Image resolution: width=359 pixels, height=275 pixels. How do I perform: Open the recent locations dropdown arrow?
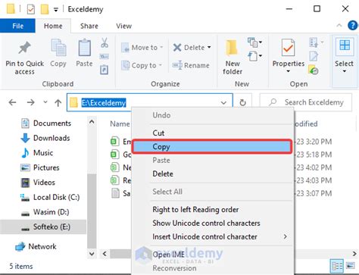coord(45,102)
